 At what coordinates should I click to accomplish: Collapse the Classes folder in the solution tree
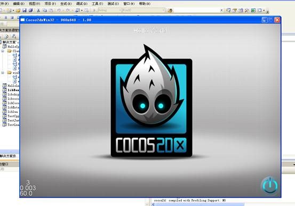click(3, 51)
